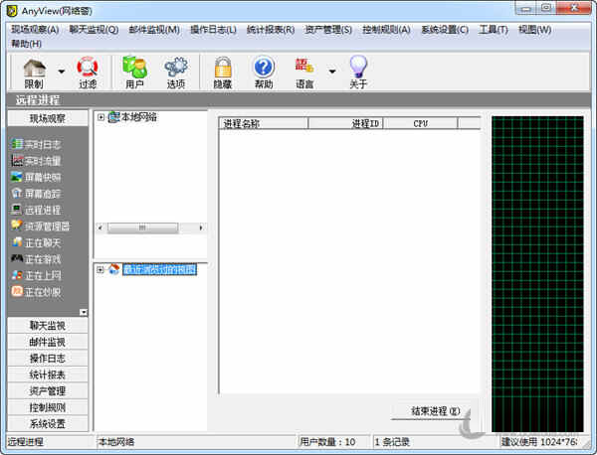Click the tree scrollbar right arrow
This screenshot has width=597, height=455.
(x=201, y=227)
